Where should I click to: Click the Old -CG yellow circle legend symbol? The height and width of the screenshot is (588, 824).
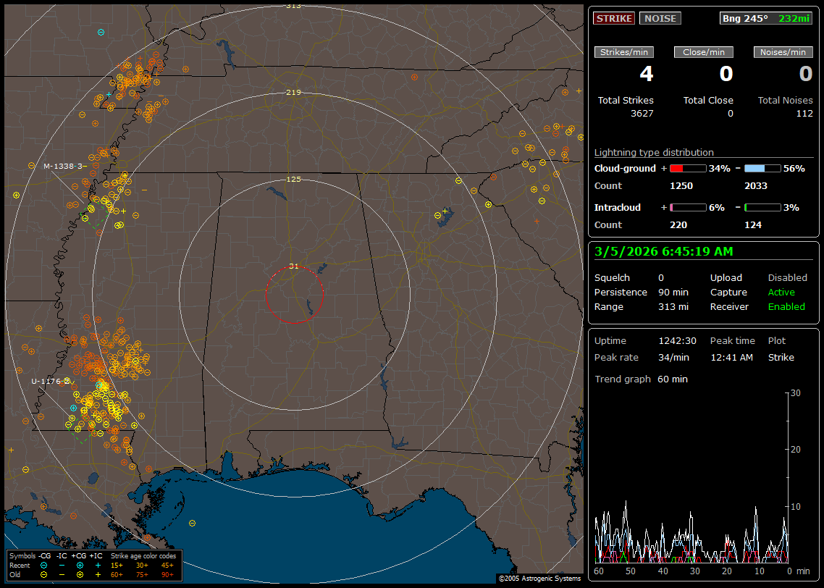44,574
